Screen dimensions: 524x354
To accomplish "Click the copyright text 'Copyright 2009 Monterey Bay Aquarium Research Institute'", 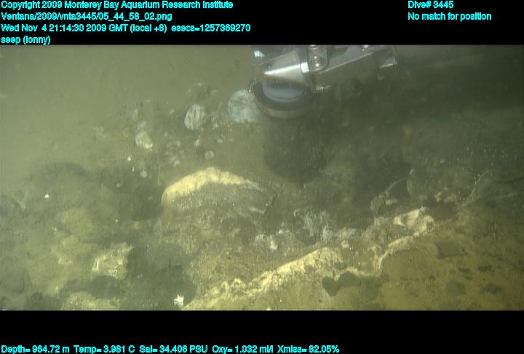I will click(x=116, y=5).
